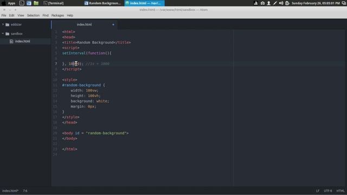Open the Help menu

pos(70,16)
